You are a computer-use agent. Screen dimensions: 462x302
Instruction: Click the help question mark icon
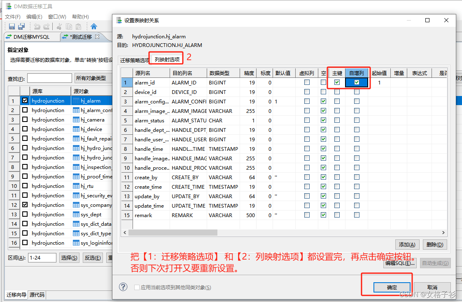[123, 287]
